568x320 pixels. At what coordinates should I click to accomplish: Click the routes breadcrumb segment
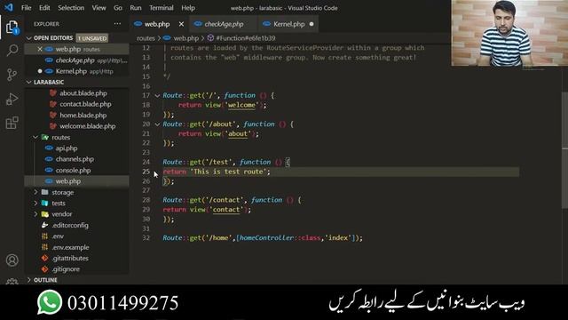[146, 38]
